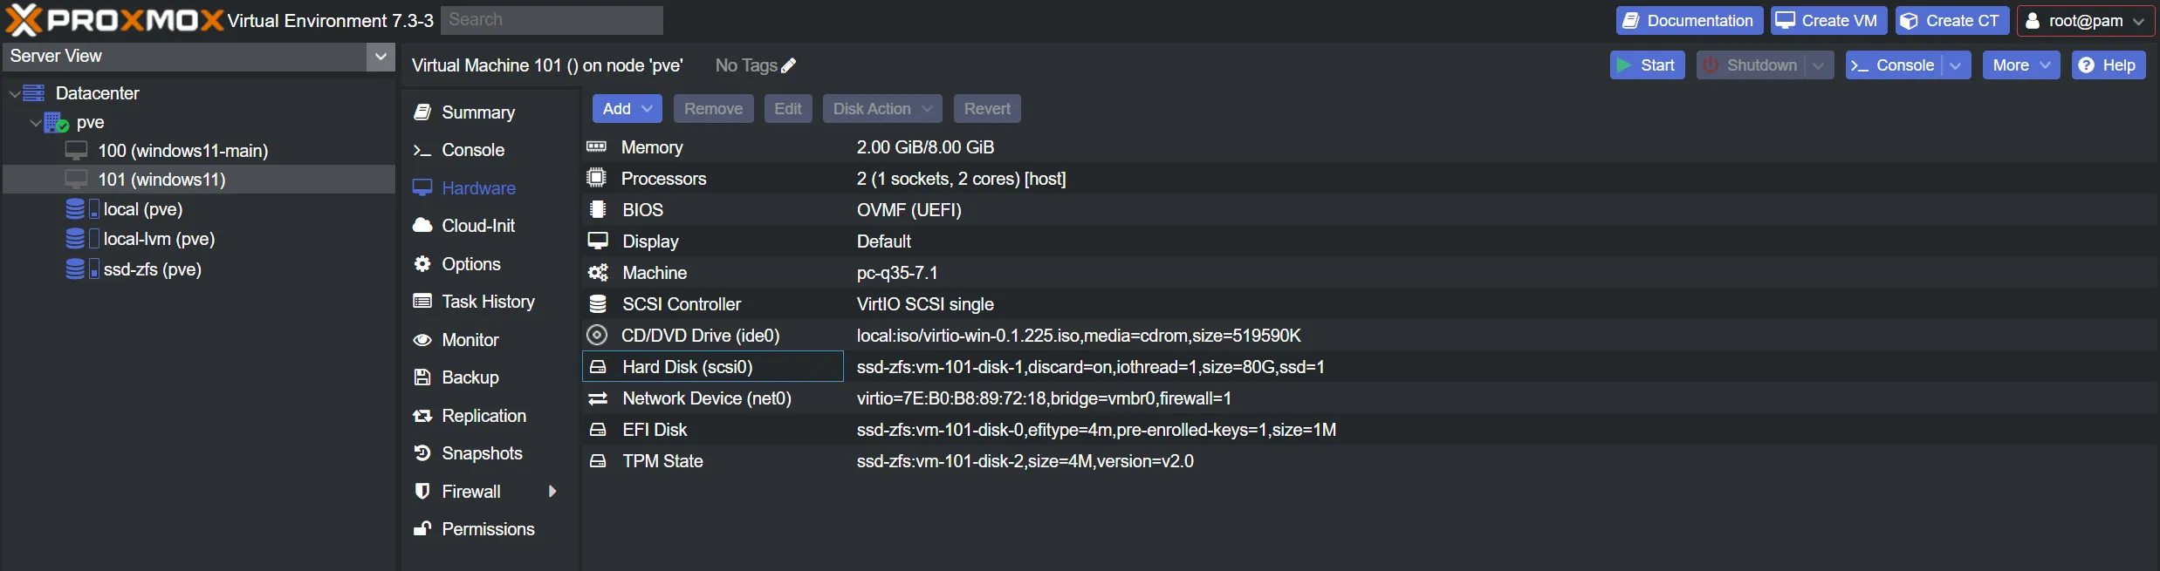Viewport: 2160px width, 571px height.
Task: Click the Memory row RAM icon
Action: pos(597,147)
